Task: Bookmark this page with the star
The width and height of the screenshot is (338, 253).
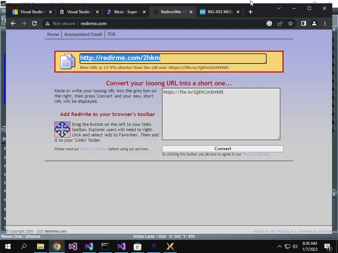Action: pyautogui.click(x=290, y=23)
